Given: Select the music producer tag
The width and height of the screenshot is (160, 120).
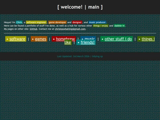Looking at the screenshot, I should tap(97, 22).
